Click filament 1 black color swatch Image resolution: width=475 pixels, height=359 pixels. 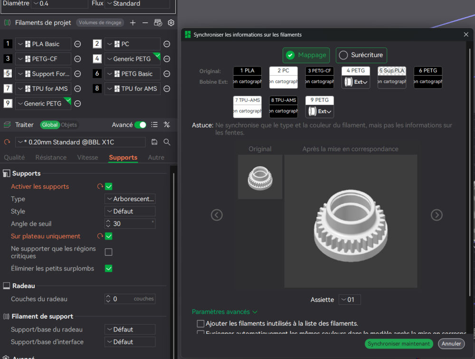click(8, 44)
